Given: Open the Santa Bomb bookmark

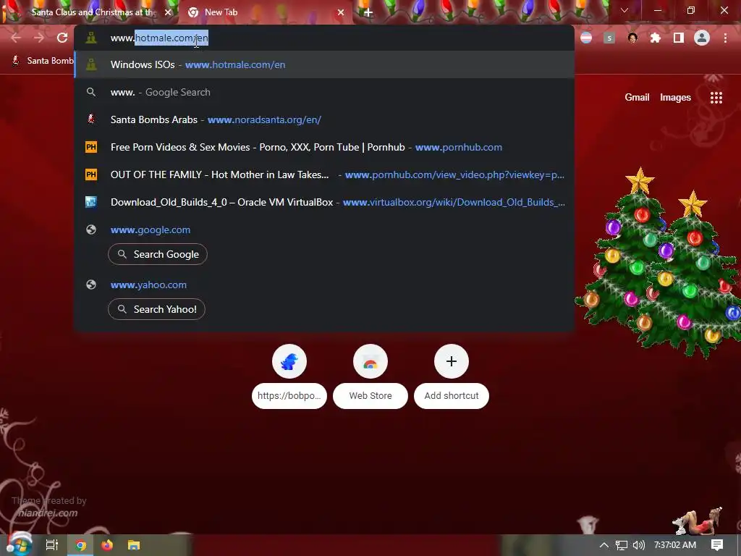Looking at the screenshot, I should click(x=43, y=61).
